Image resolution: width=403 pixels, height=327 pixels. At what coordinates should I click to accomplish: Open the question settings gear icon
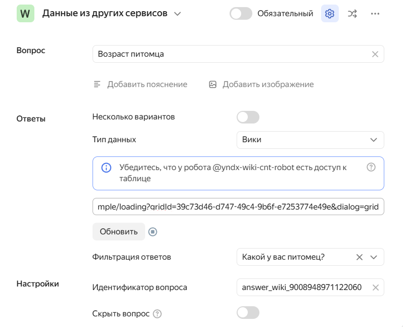tap(330, 14)
